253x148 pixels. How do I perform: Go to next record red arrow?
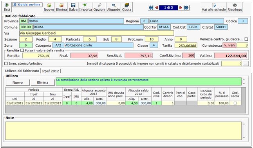click(181, 7)
